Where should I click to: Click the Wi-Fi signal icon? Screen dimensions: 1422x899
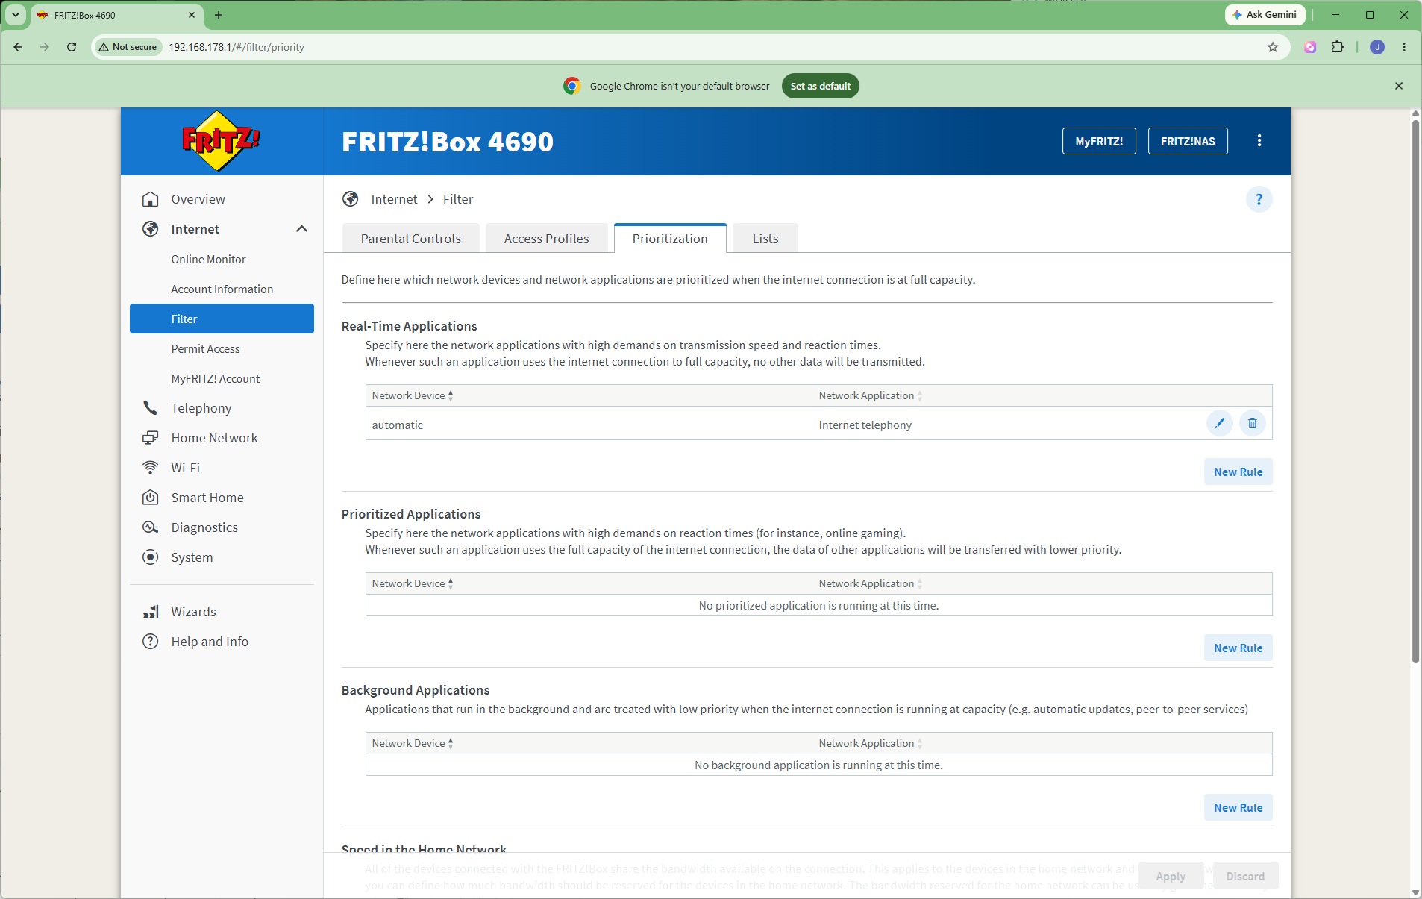click(x=151, y=468)
